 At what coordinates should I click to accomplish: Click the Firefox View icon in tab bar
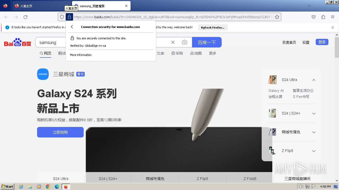(5, 6)
